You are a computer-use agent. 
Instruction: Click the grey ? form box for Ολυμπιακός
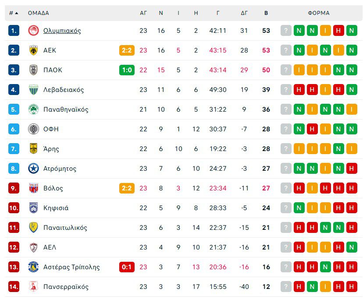(286, 31)
